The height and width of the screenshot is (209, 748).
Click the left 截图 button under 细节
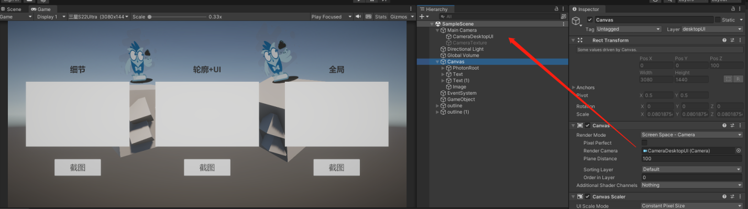point(78,168)
